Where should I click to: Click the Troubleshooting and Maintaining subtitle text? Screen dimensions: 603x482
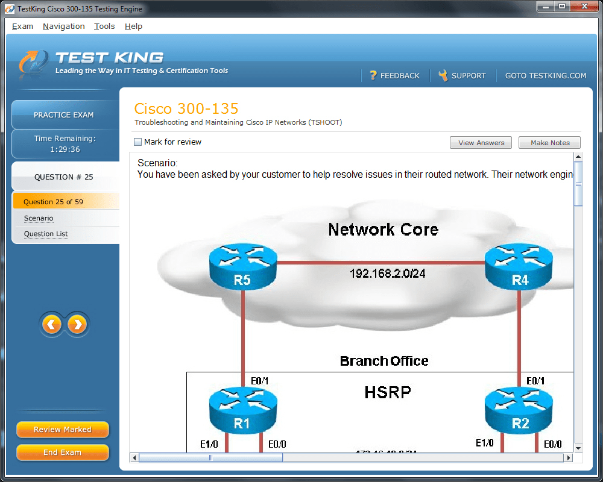[238, 122]
